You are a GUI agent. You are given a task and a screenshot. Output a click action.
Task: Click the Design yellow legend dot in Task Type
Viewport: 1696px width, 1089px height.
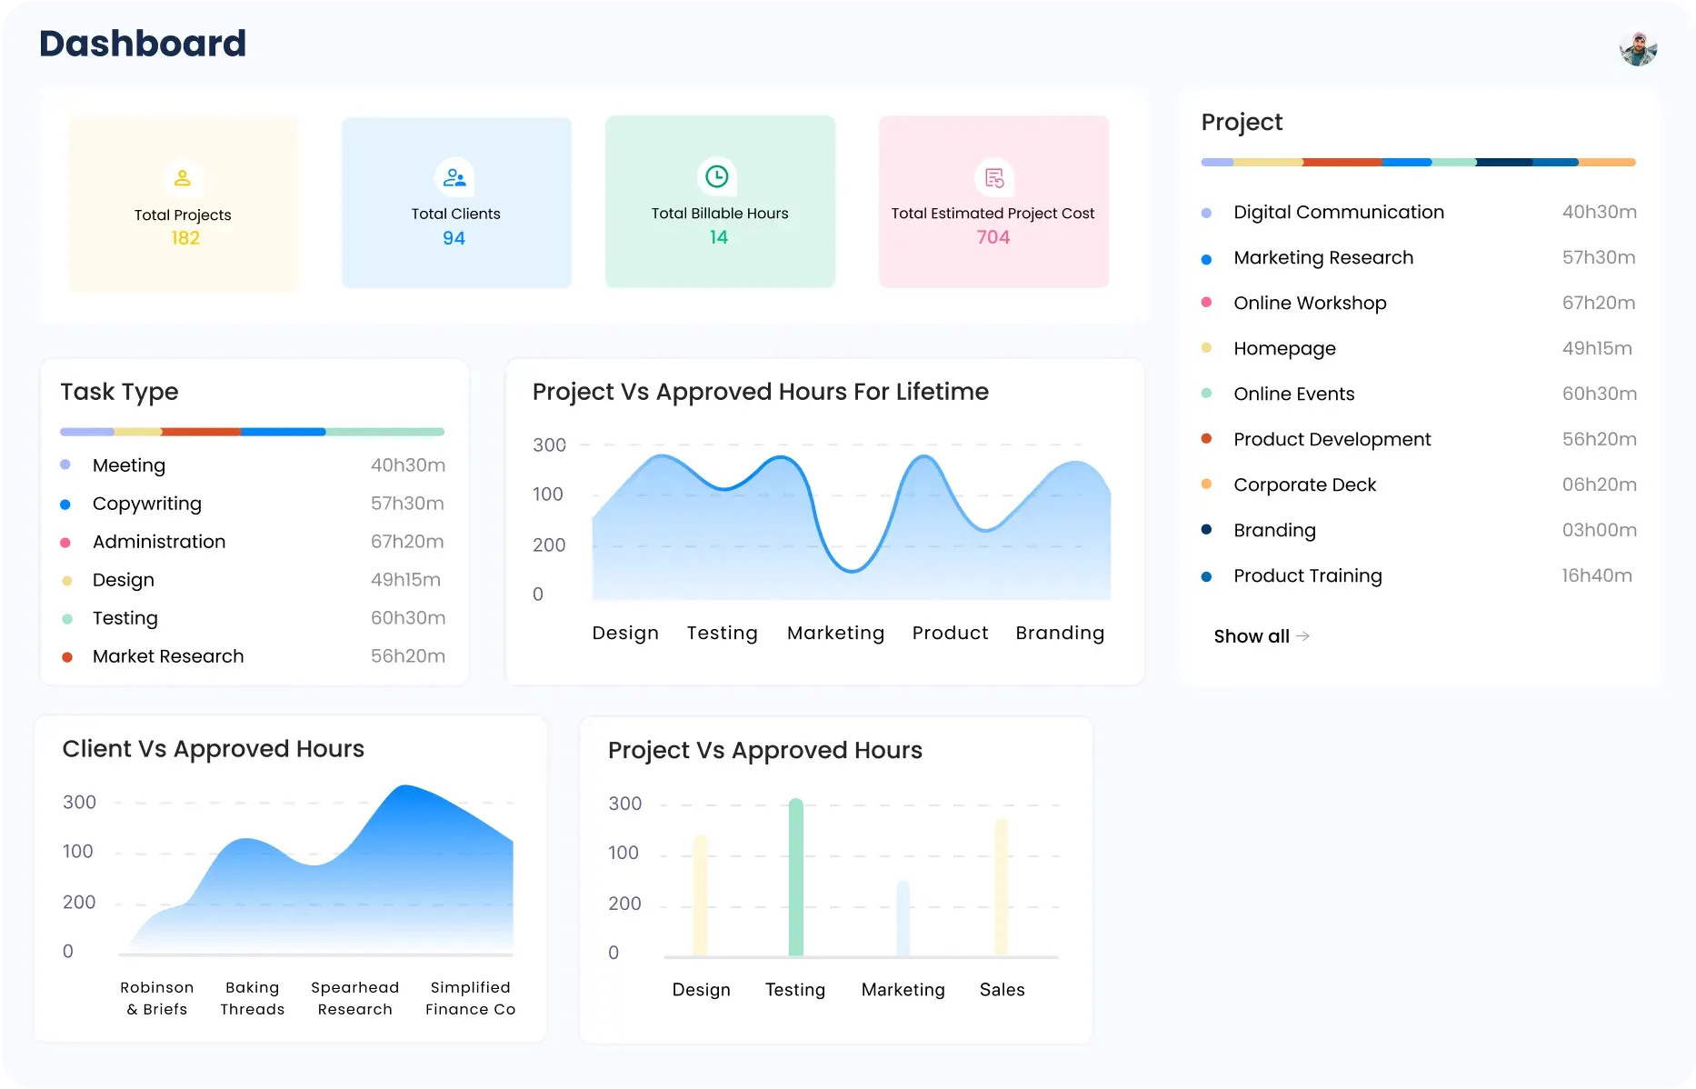pos(66,581)
